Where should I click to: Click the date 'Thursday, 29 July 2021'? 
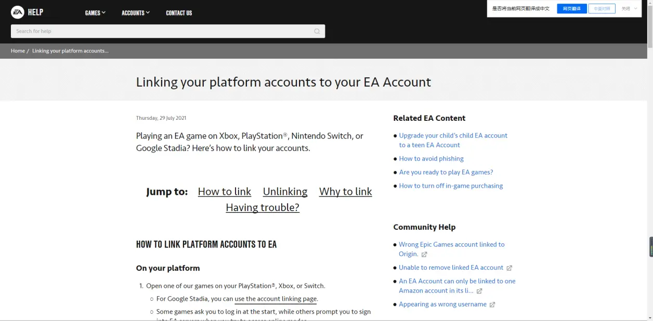coord(161,118)
